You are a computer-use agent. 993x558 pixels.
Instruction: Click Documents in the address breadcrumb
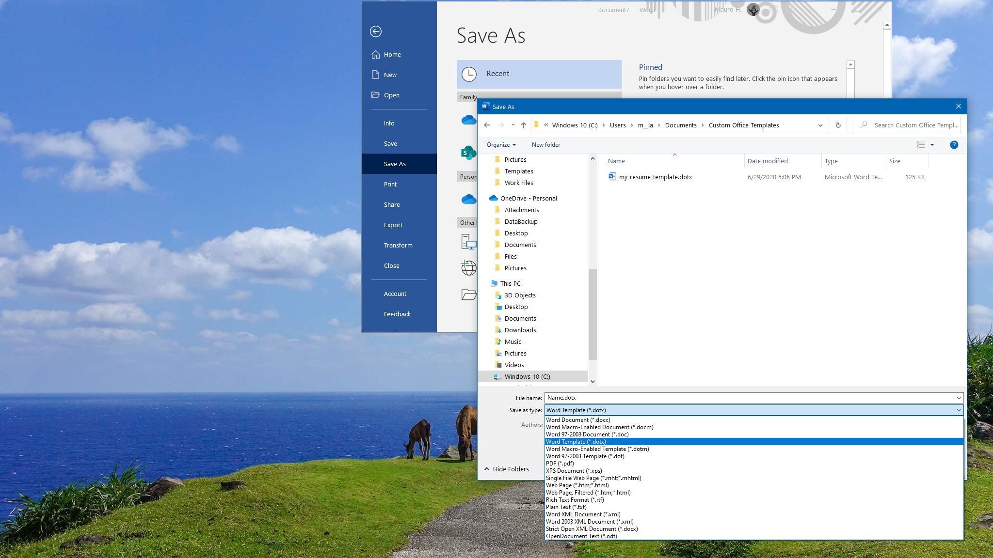(x=681, y=125)
